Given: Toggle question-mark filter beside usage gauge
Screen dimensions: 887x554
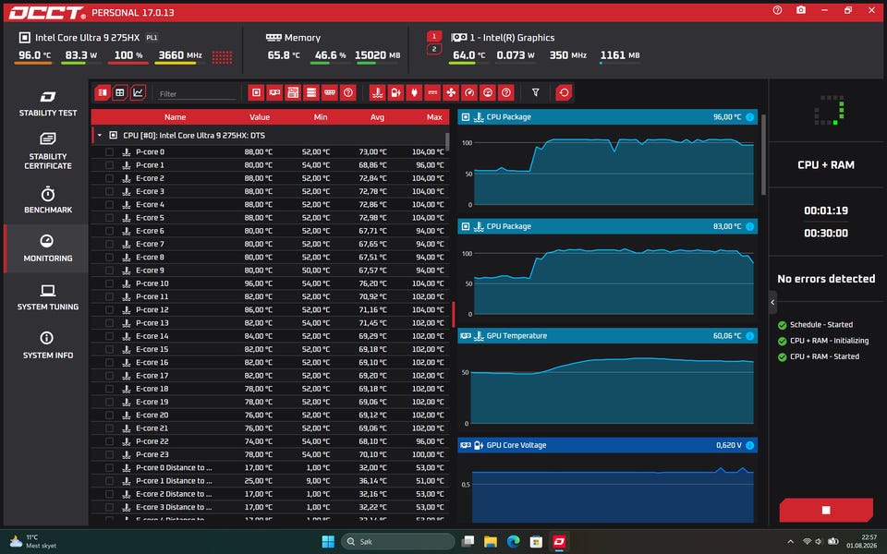Looking at the screenshot, I should 506,92.
